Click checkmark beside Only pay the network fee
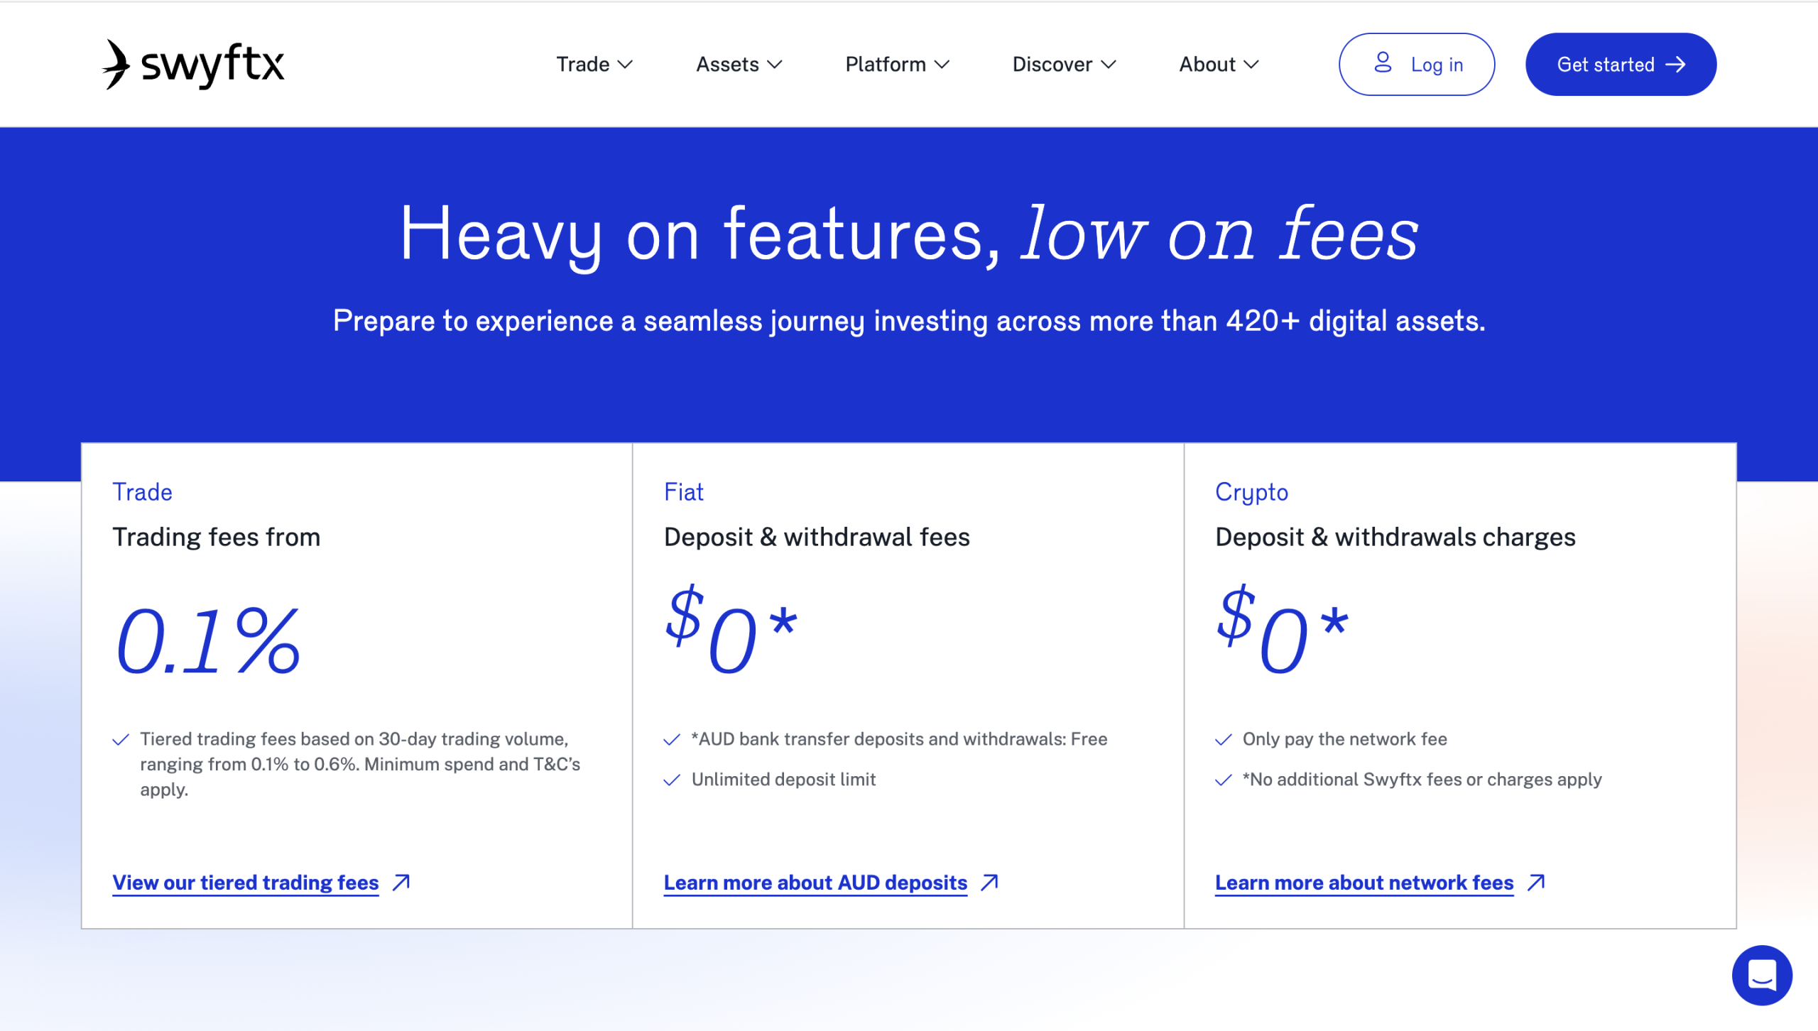 (1223, 740)
